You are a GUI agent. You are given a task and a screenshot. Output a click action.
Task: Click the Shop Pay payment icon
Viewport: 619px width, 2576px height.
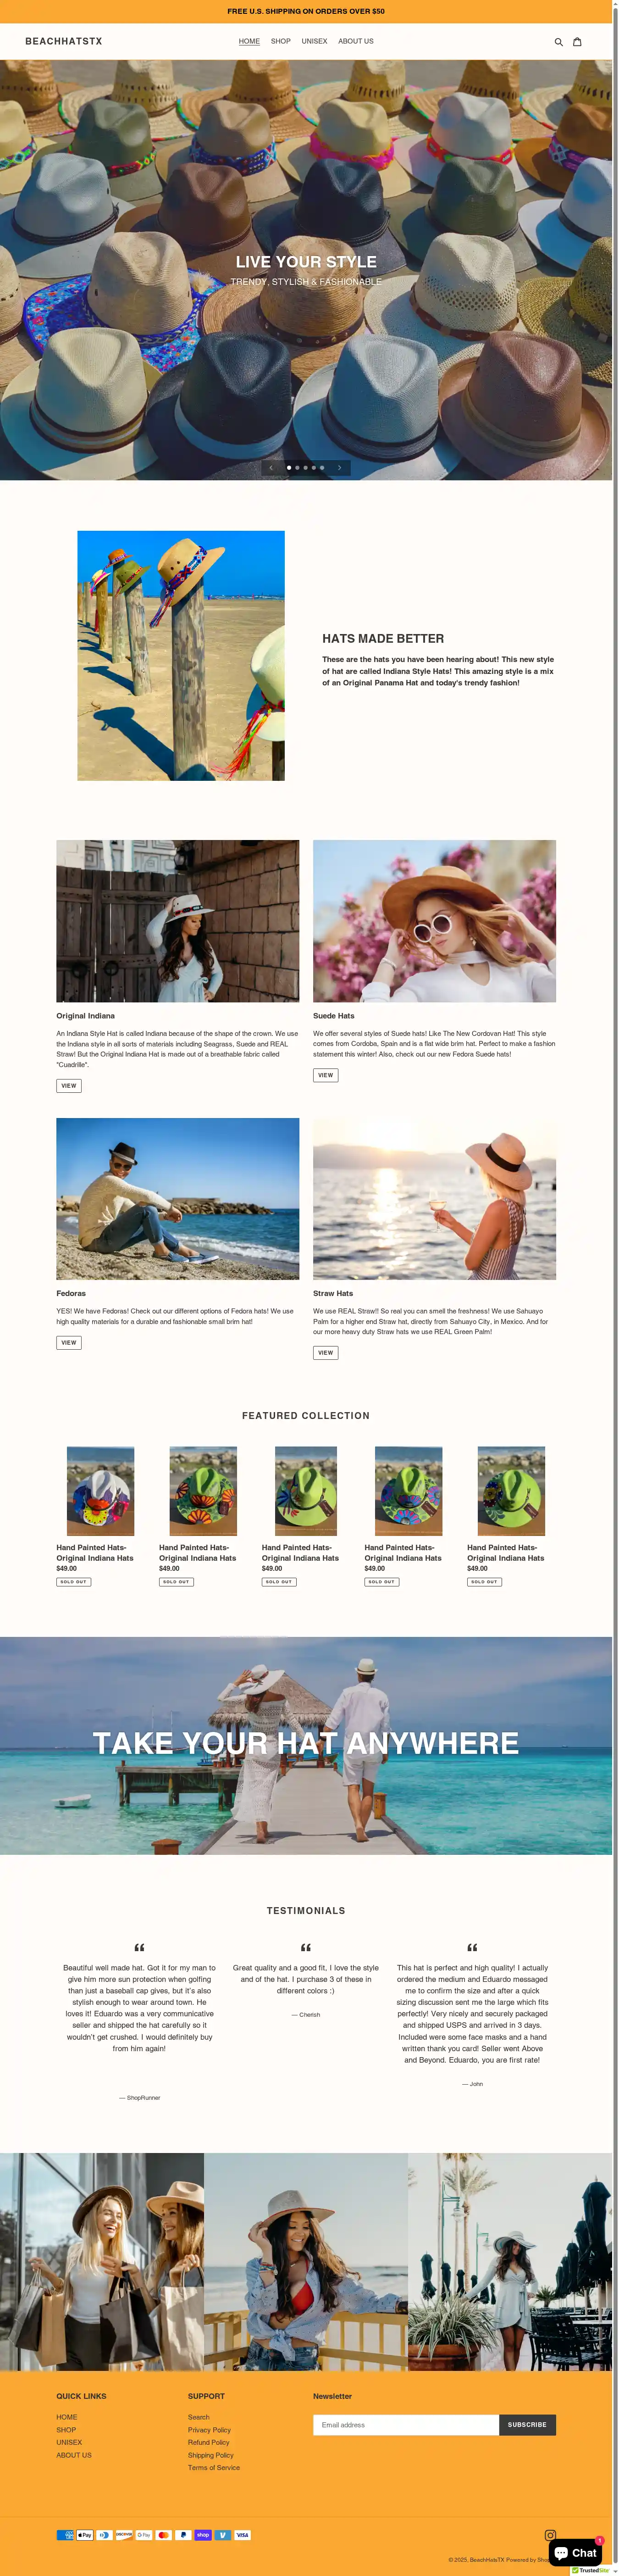tap(203, 2534)
